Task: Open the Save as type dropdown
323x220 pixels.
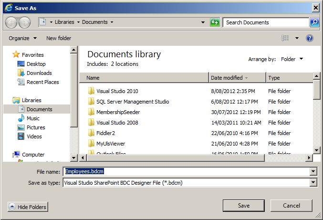Action: [313, 183]
